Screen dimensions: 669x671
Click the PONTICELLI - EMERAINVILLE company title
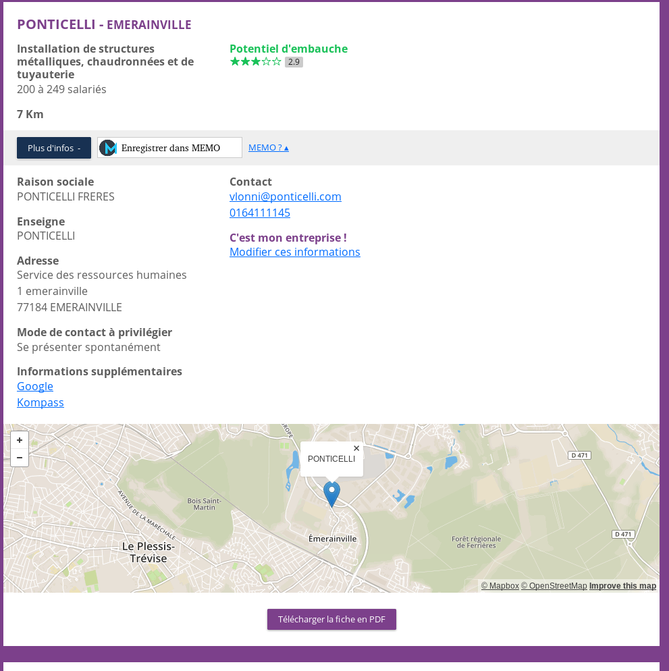(104, 24)
